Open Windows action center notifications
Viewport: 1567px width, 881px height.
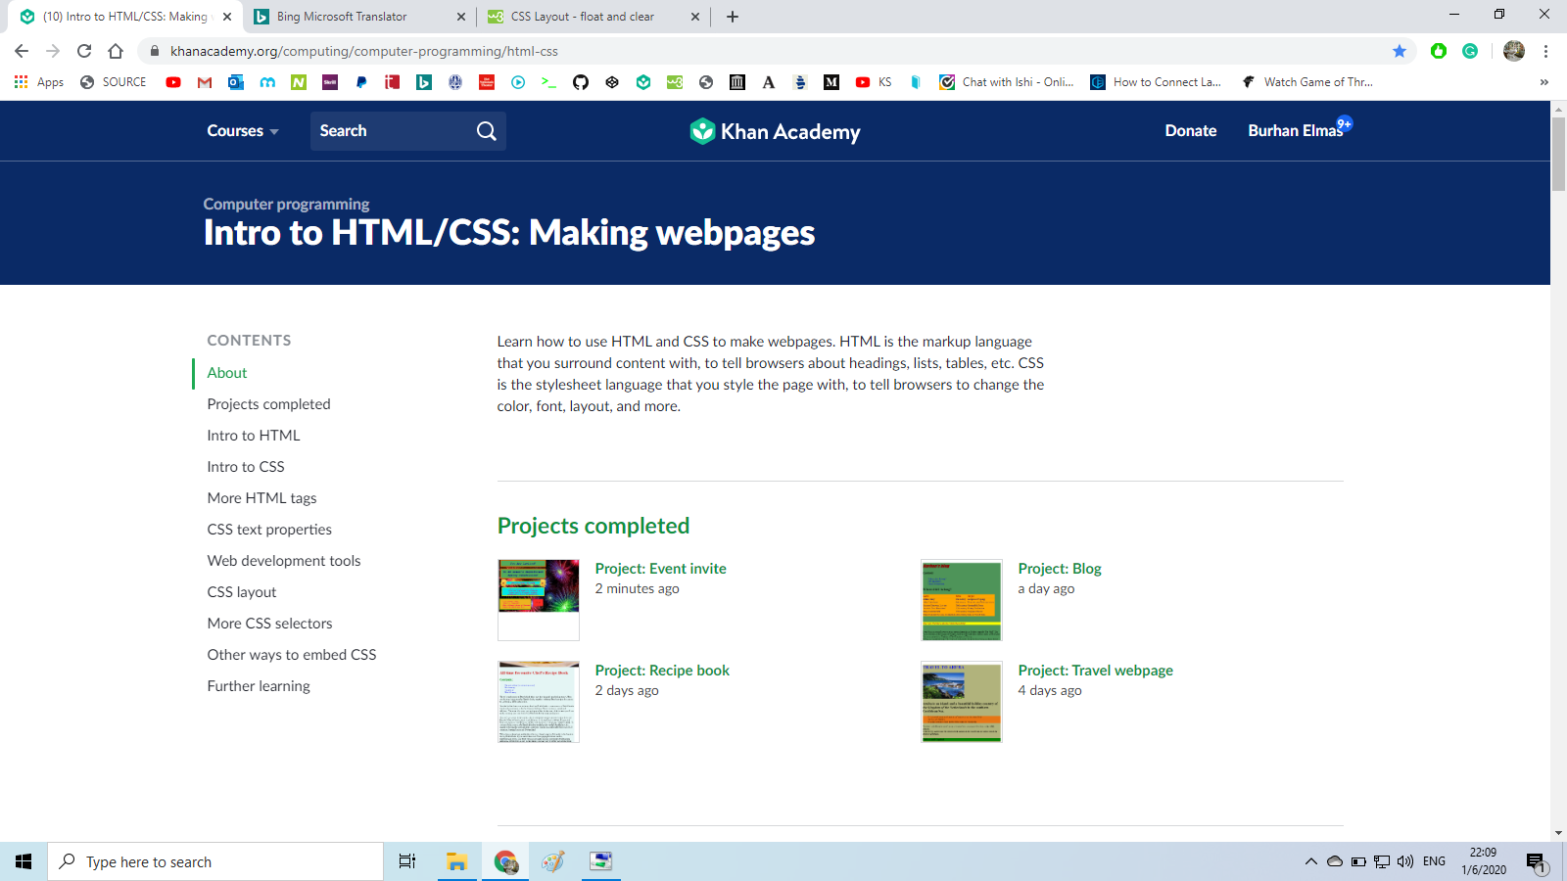1535,861
